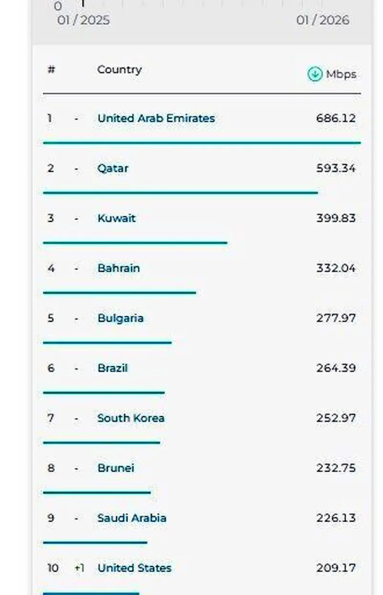
Task: Open Brazil's ranking details
Action: (x=112, y=368)
